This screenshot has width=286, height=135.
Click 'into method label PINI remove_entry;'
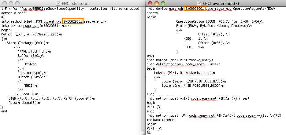click(180, 60)
